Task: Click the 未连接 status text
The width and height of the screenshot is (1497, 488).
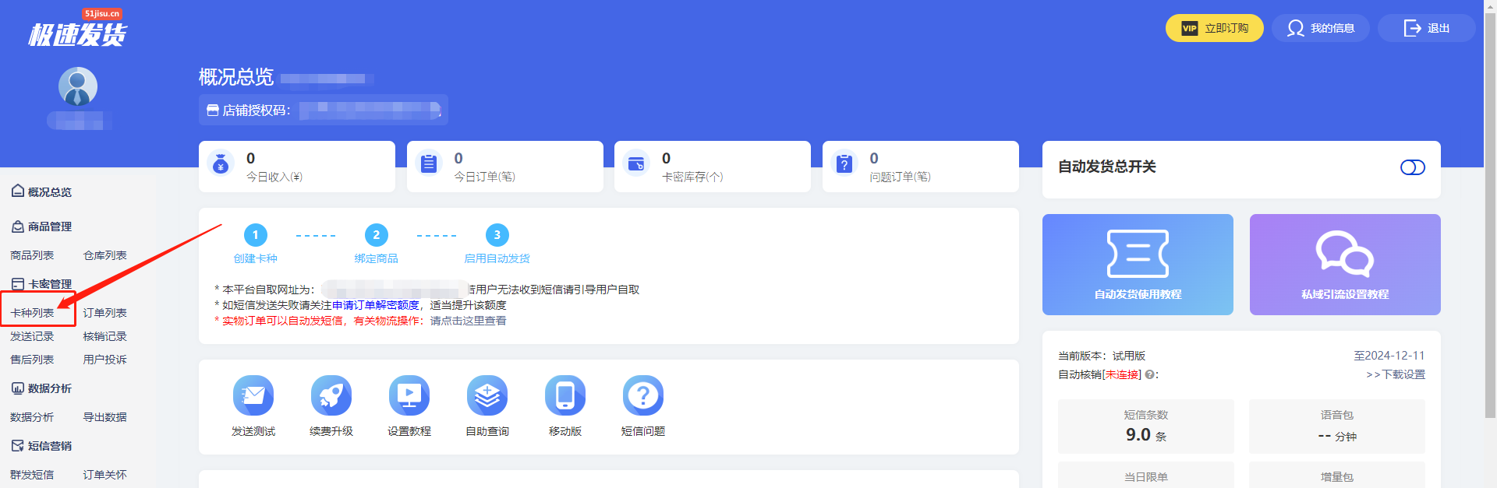Action: [x=1122, y=374]
